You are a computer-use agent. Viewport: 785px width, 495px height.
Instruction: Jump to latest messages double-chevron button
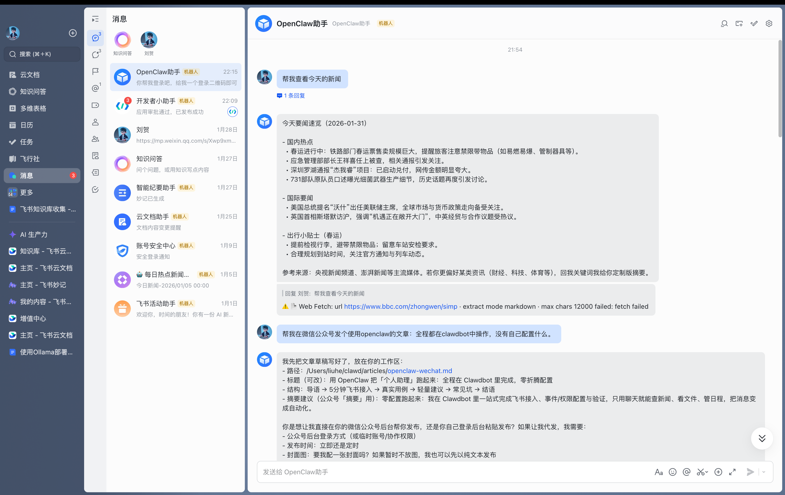click(762, 438)
